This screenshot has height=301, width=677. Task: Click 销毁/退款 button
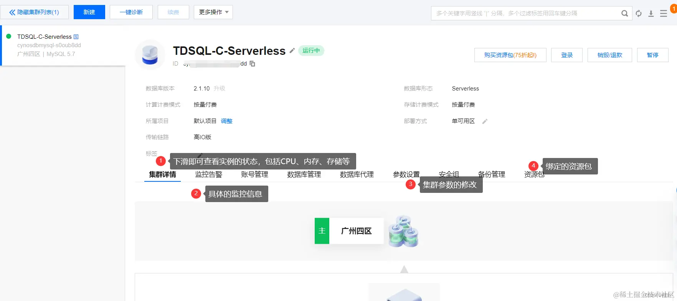(610, 55)
